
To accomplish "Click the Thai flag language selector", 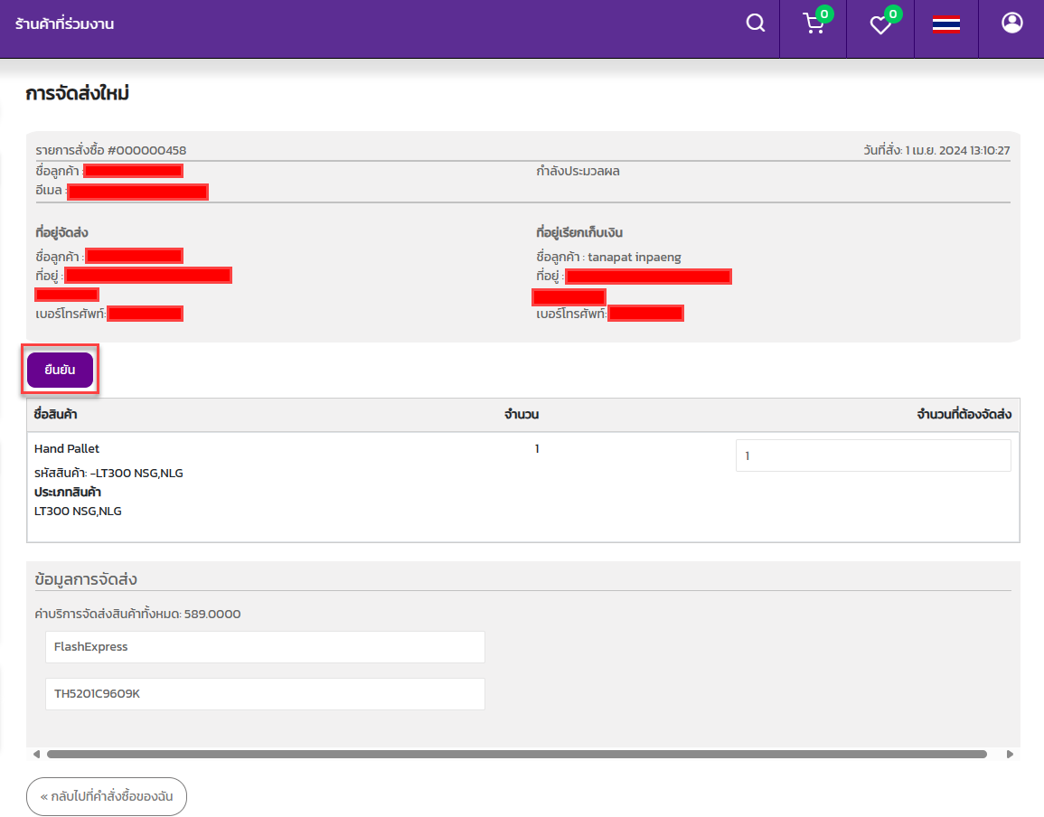I will [945, 24].
